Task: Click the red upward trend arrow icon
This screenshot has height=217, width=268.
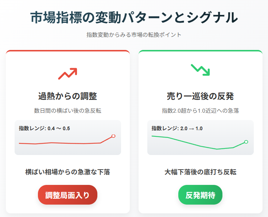Action: pyautogui.click(x=68, y=74)
